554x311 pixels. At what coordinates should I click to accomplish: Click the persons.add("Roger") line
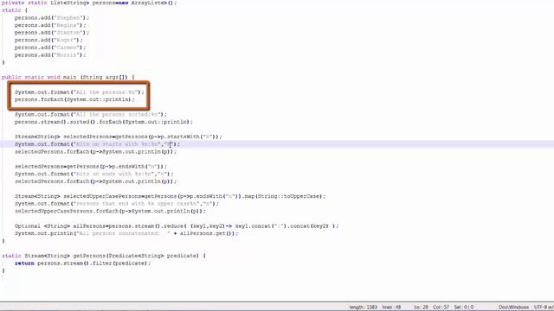[48, 40]
